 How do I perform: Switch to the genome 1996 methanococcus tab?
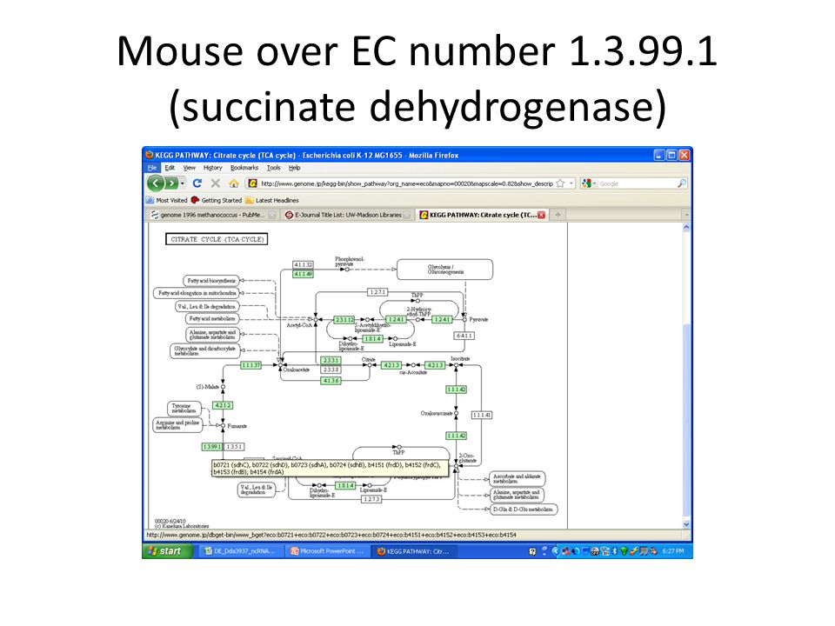coord(213,215)
